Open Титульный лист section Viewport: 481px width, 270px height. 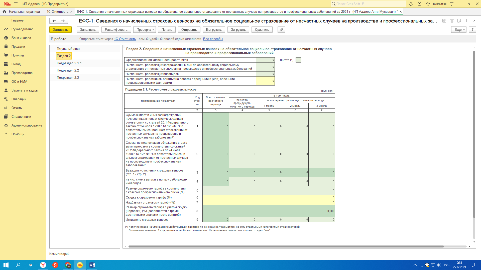coord(68,48)
